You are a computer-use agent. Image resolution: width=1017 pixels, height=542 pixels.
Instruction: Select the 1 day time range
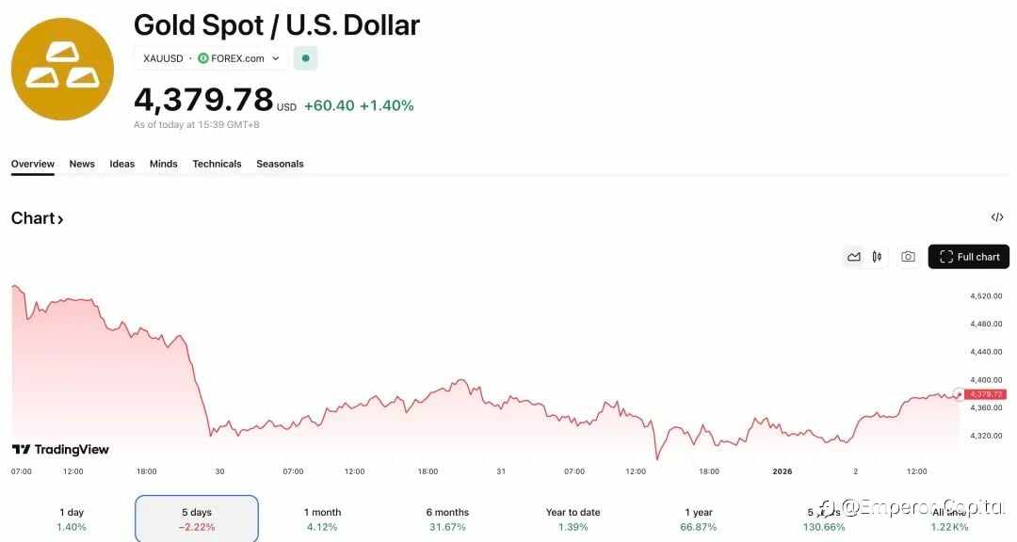[72, 518]
